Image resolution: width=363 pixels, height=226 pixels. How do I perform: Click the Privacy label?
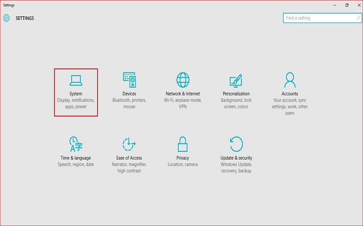click(x=183, y=158)
